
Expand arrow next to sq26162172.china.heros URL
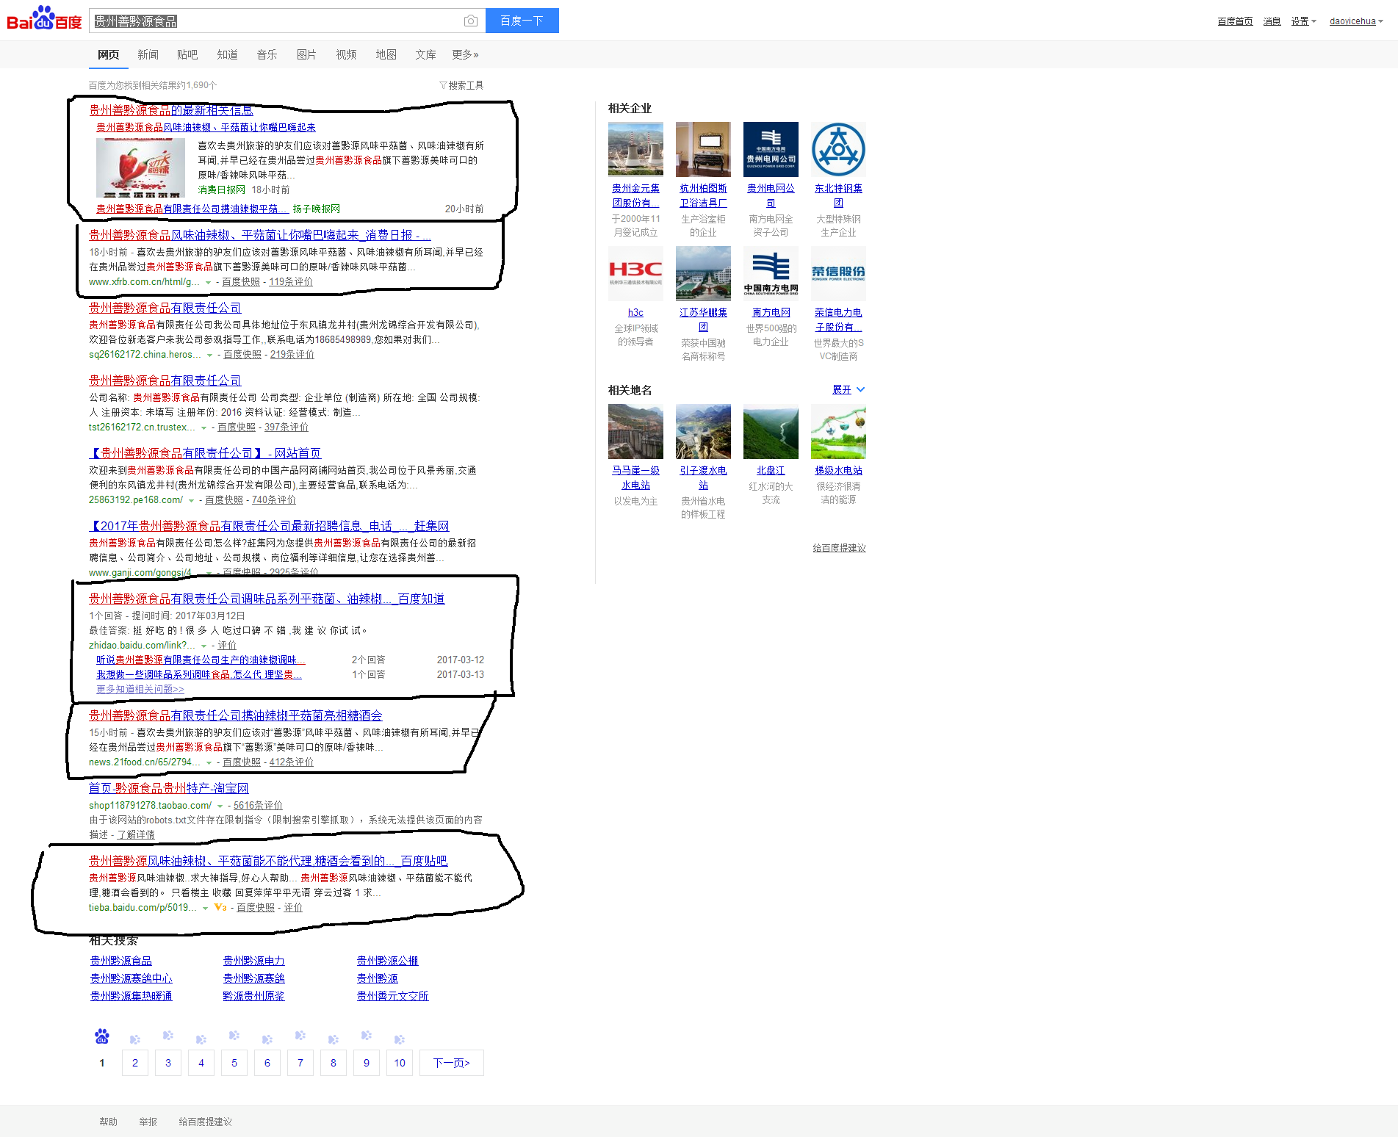pyautogui.click(x=209, y=355)
